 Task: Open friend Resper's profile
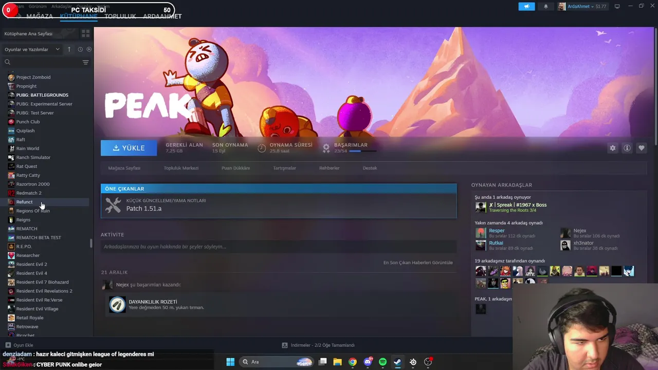click(x=497, y=231)
